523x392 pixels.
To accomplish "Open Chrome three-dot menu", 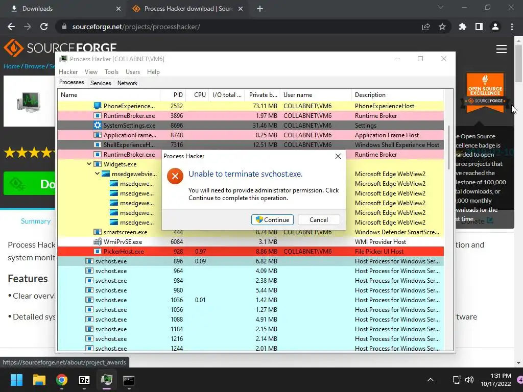I will tap(512, 27).
